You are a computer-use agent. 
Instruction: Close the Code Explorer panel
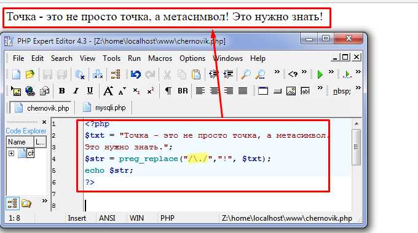coord(44,122)
